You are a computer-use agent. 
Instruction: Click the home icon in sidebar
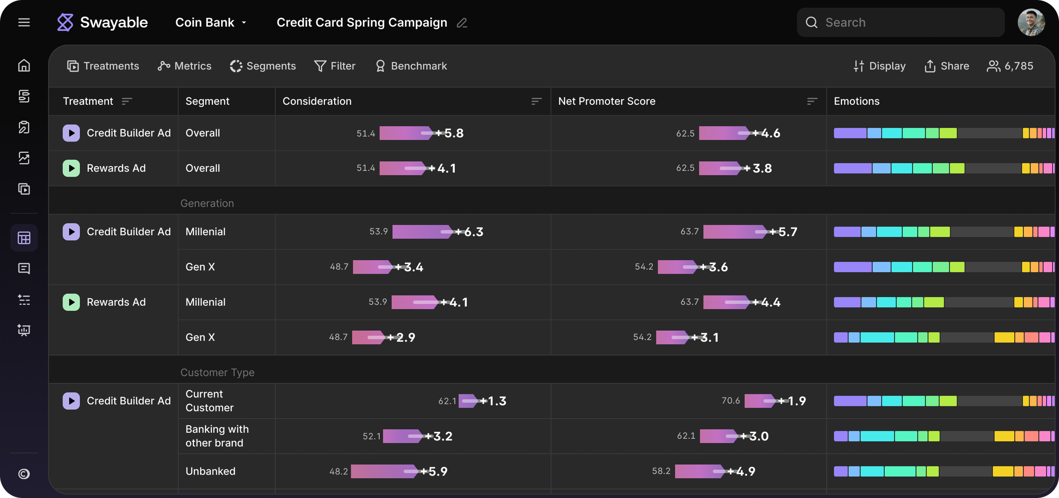(24, 65)
